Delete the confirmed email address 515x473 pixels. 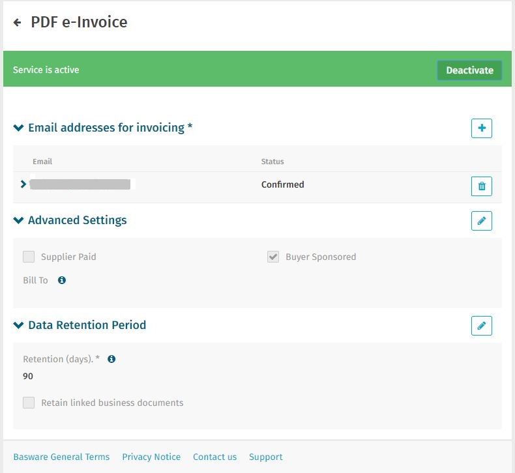[x=481, y=186]
